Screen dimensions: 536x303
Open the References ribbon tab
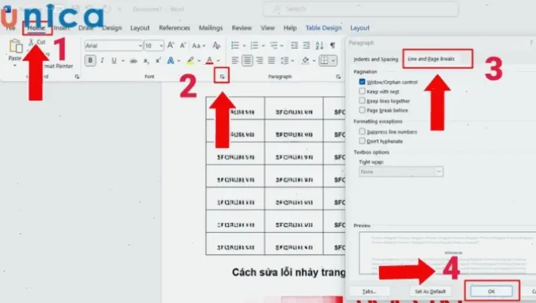click(x=174, y=28)
